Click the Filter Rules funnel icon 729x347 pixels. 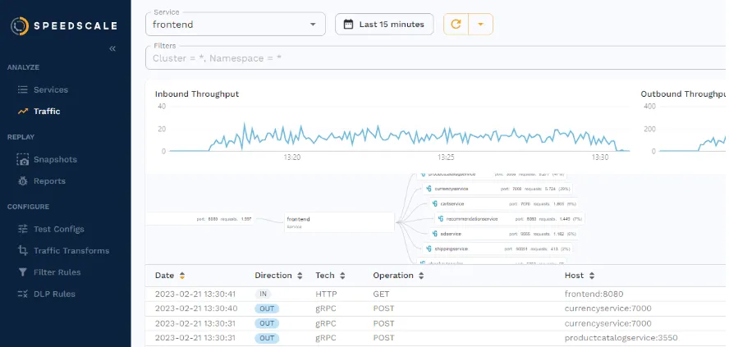pyautogui.click(x=23, y=272)
